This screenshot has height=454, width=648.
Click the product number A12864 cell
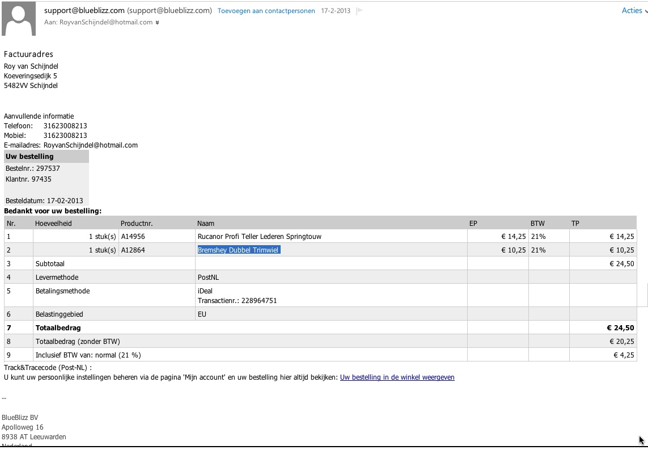coord(133,250)
